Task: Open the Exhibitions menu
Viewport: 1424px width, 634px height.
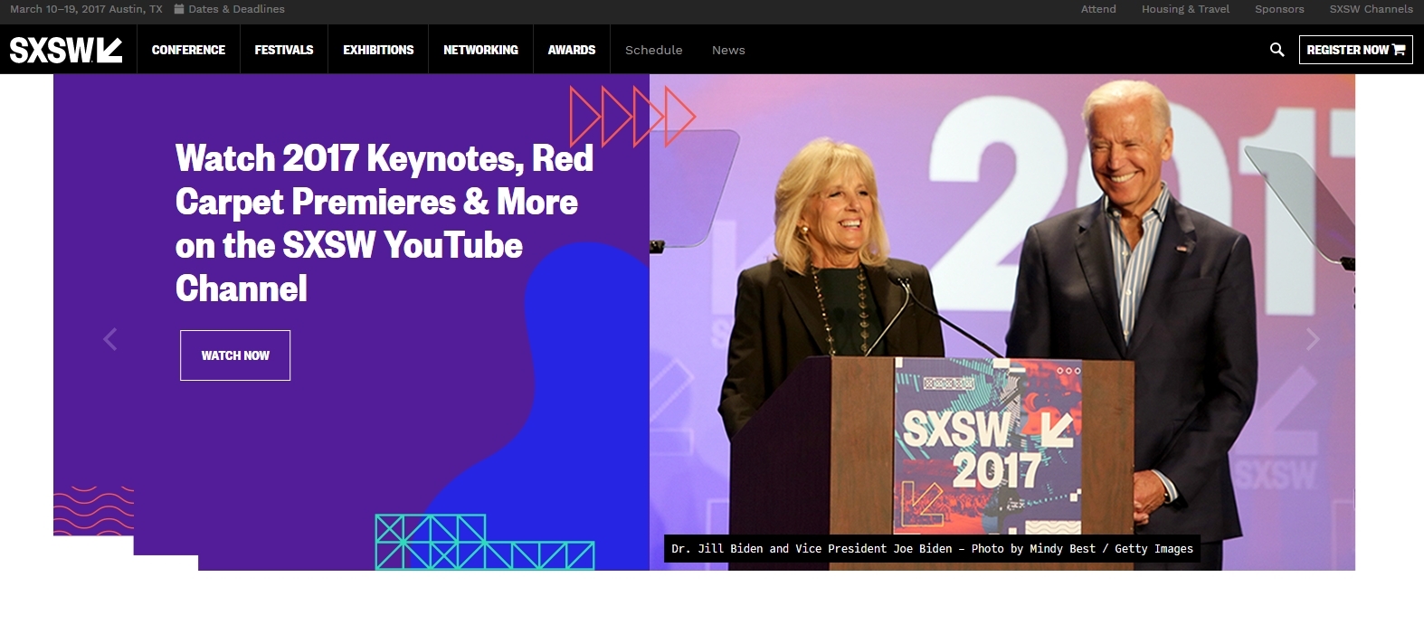Action: coord(378,50)
